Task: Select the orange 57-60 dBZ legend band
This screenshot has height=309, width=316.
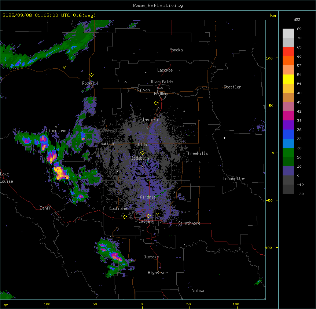Action: pos(288,61)
